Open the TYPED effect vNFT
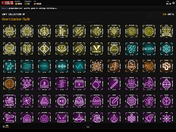 [x=44, y=66]
